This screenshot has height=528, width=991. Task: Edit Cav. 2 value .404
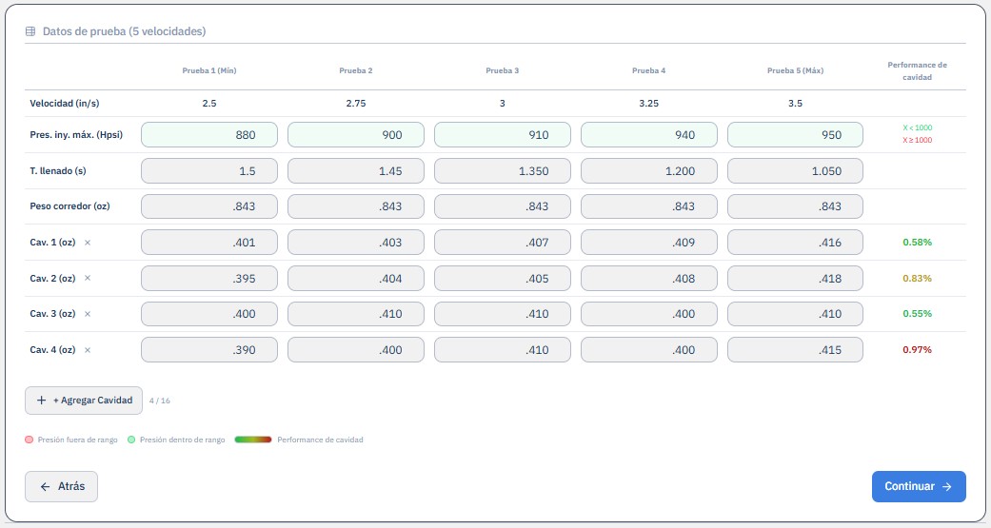click(356, 279)
